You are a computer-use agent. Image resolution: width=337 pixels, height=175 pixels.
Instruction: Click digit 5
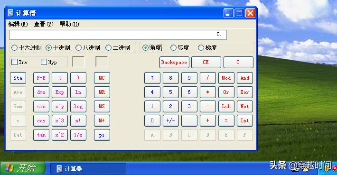[x=171, y=92]
